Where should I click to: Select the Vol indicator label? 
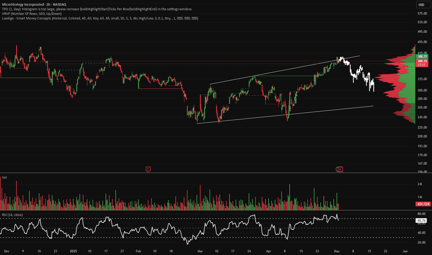4,177
